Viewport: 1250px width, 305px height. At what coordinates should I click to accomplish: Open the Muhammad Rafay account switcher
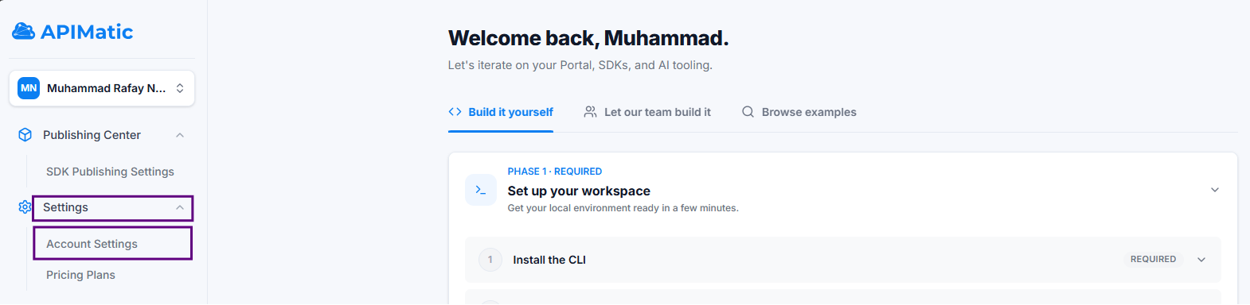(102, 88)
